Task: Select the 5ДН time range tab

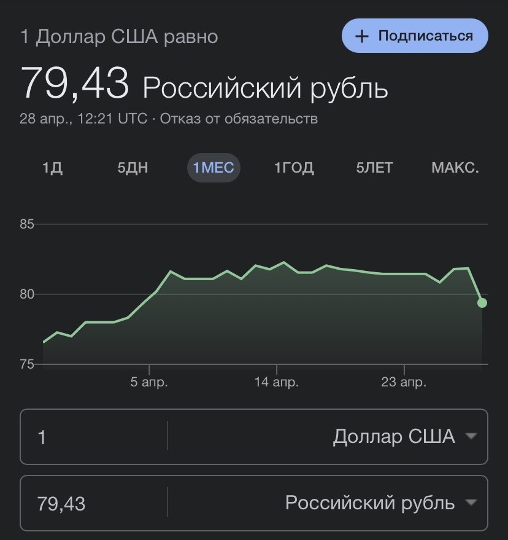Action: pyautogui.click(x=133, y=168)
